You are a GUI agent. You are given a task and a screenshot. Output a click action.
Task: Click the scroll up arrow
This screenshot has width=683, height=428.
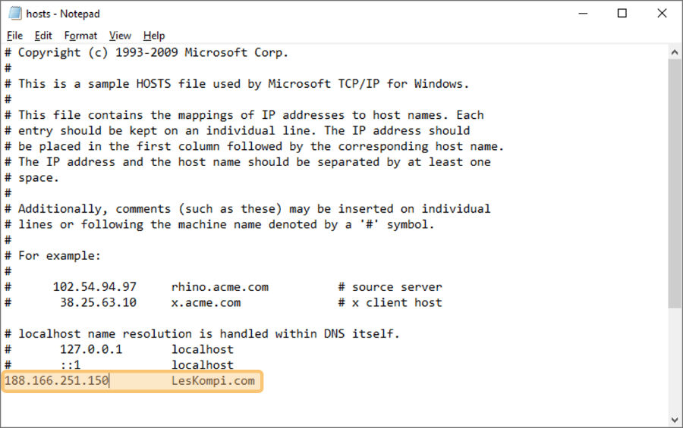coord(675,52)
